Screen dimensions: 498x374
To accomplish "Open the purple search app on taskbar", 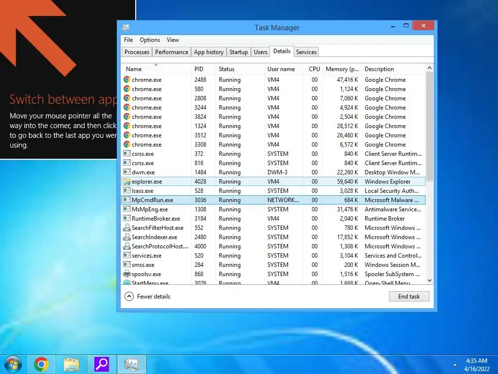I will [x=102, y=364].
